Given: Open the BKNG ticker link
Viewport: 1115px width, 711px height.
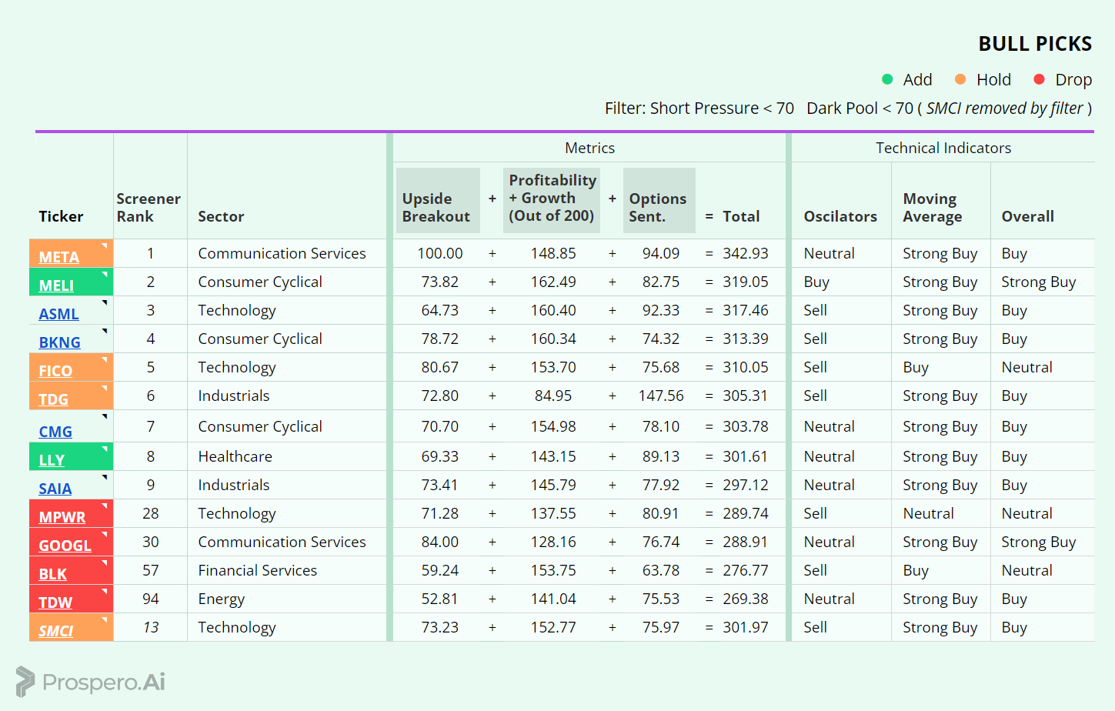Looking at the screenshot, I should (60, 342).
